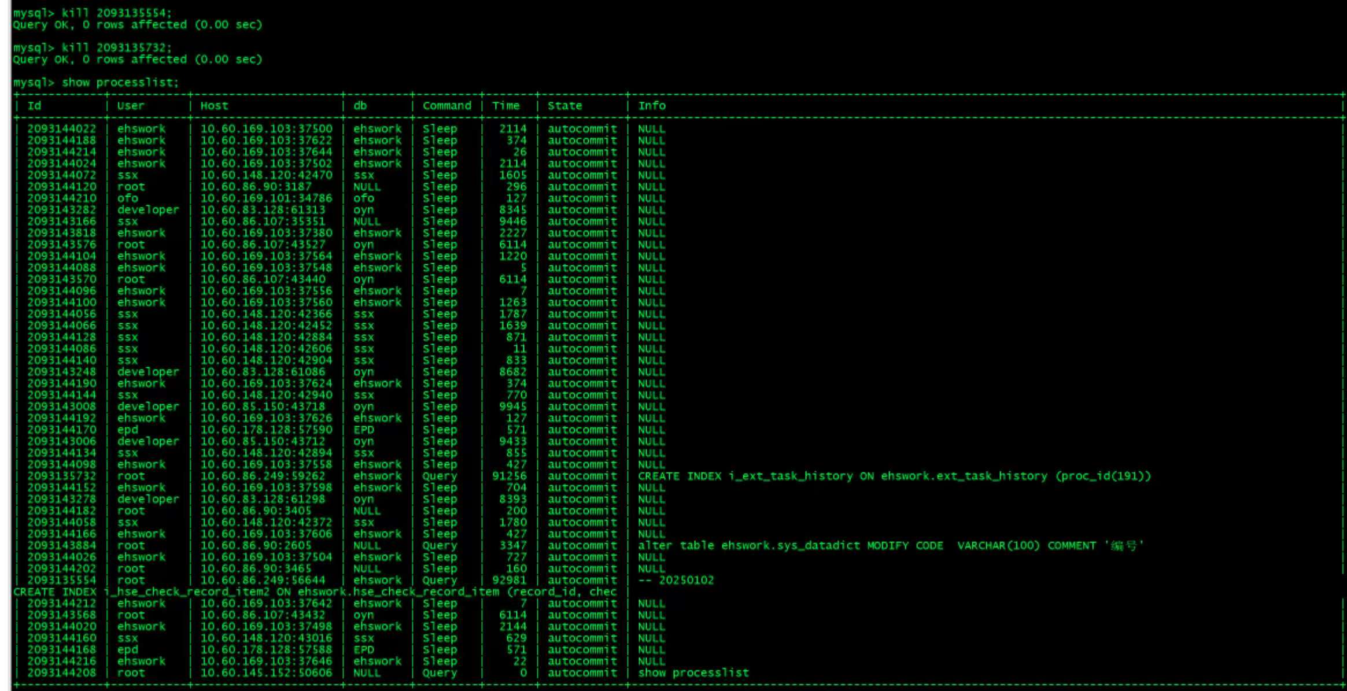Viewport: 1347px width, 691px height.
Task: Click the Host column header
Action: coord(214,106)
